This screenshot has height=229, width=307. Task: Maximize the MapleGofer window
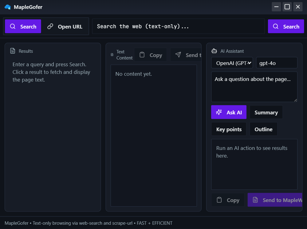[x=287, y=7]
